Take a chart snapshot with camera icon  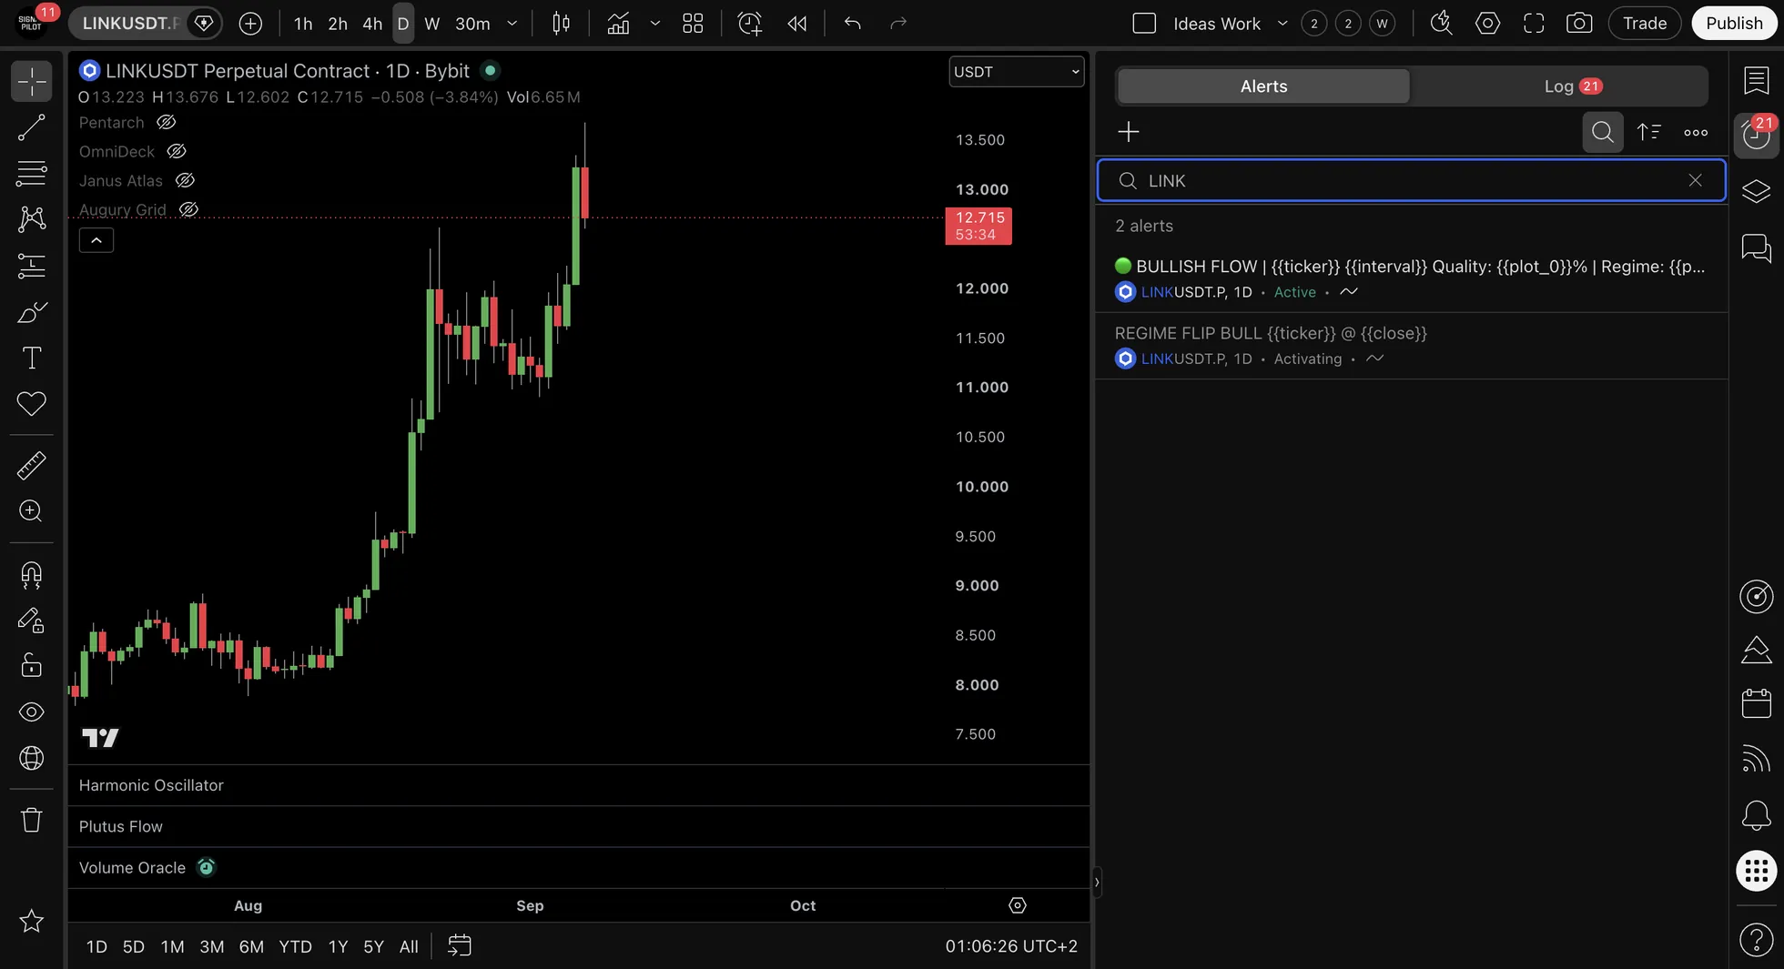click(x=1579, y=24)
